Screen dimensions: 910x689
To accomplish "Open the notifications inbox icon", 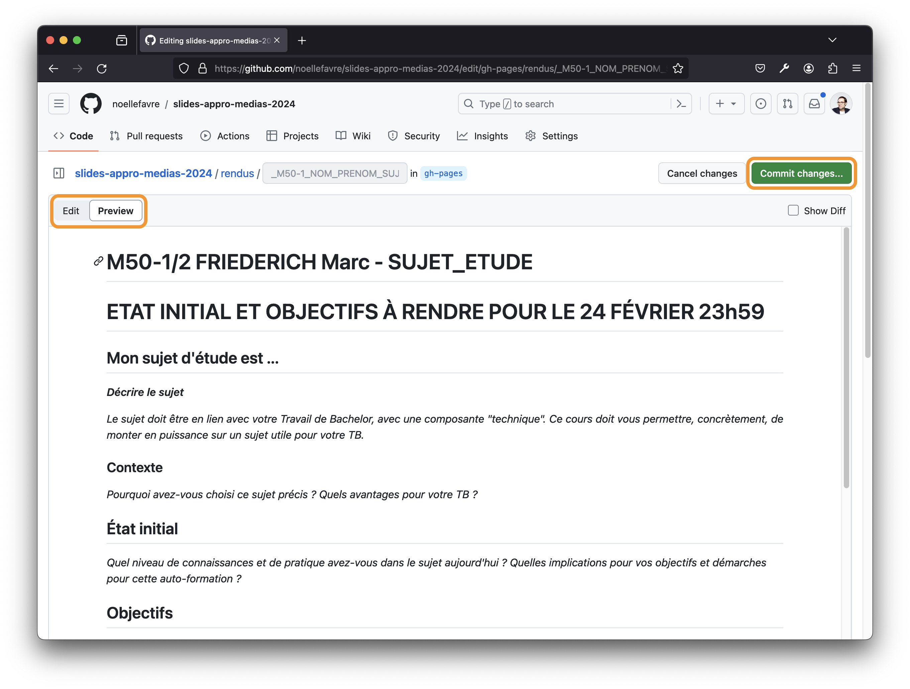I will pyautogui.click(x=814, y=104).
